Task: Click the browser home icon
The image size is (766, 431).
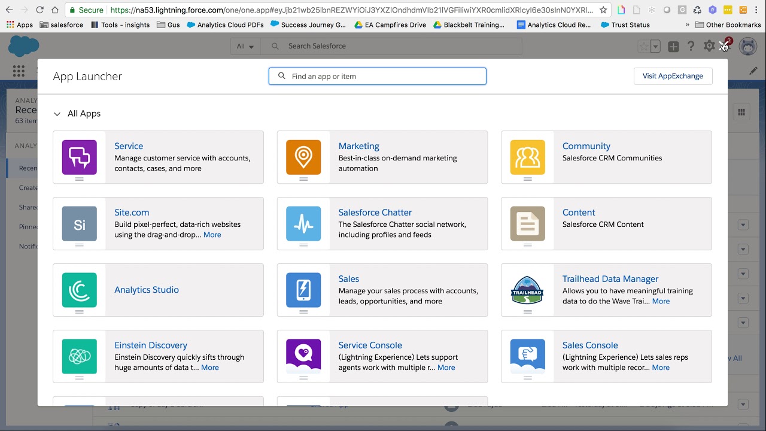Action: [x=55, y=10]
